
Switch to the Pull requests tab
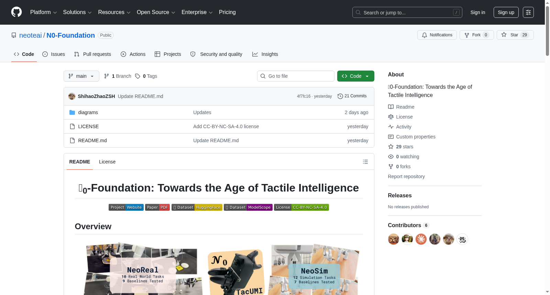coord(92,54)
